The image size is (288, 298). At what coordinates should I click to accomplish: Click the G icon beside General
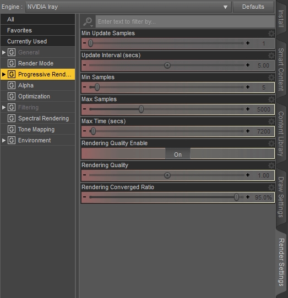[12, 52]
